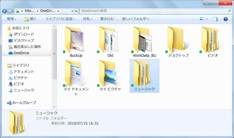Select the ビデオ folder icon in file area
Viewport: 234px width, 138px height.
tap(210, 40)
